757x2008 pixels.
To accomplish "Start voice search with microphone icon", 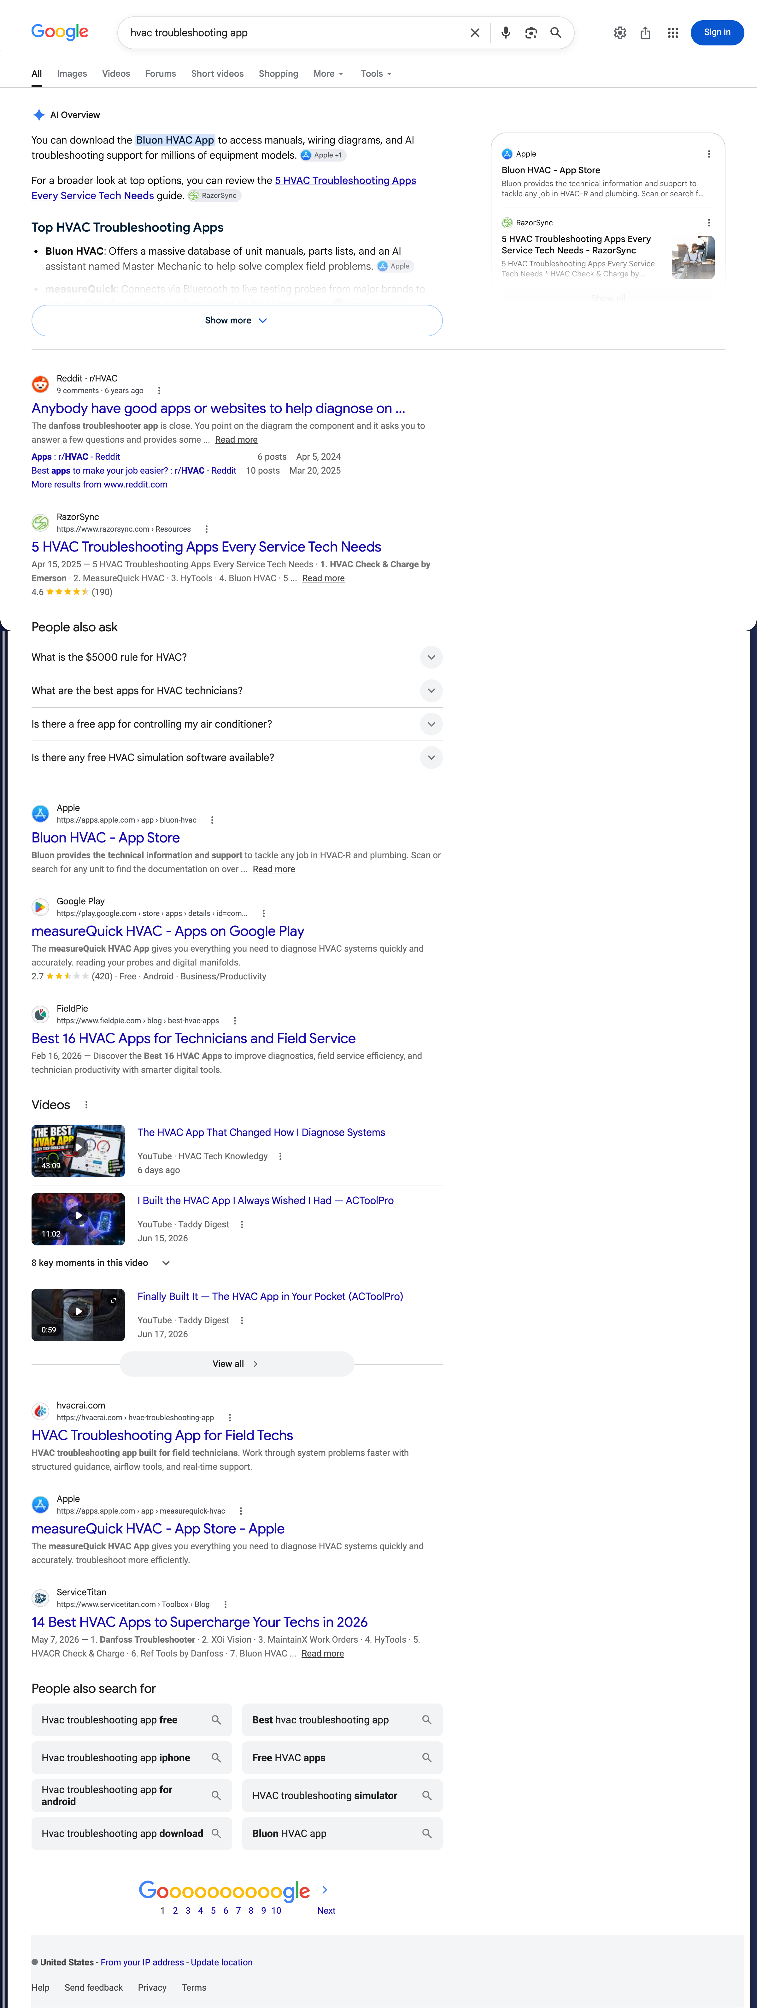I will tap(506, 33).
